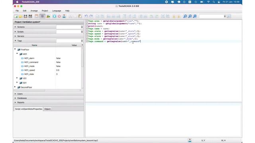This screenshot has width=255, height=143.
Task: Clear the Screens filter with its X
Action: (x=82, y=27)
